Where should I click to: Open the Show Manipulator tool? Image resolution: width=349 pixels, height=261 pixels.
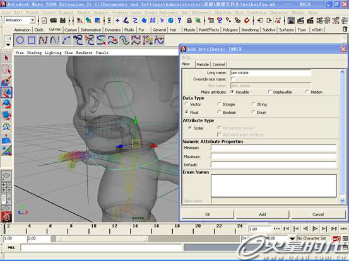pos(6,150)
